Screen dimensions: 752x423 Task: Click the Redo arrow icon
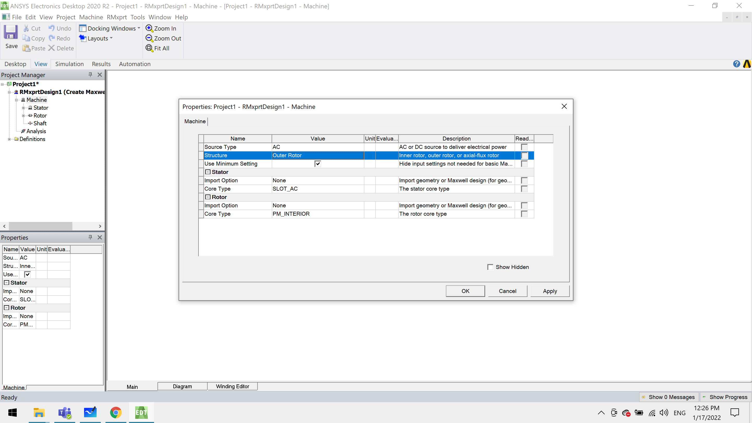(52, 38)
